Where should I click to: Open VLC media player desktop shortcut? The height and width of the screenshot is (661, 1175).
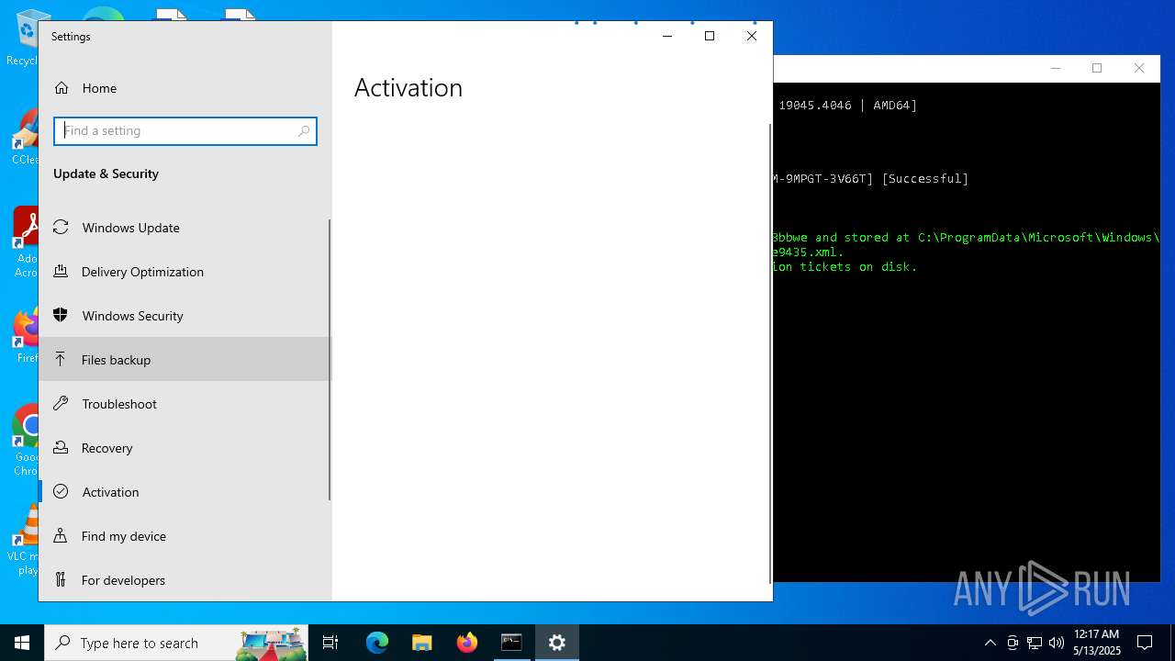coord(24,540)
